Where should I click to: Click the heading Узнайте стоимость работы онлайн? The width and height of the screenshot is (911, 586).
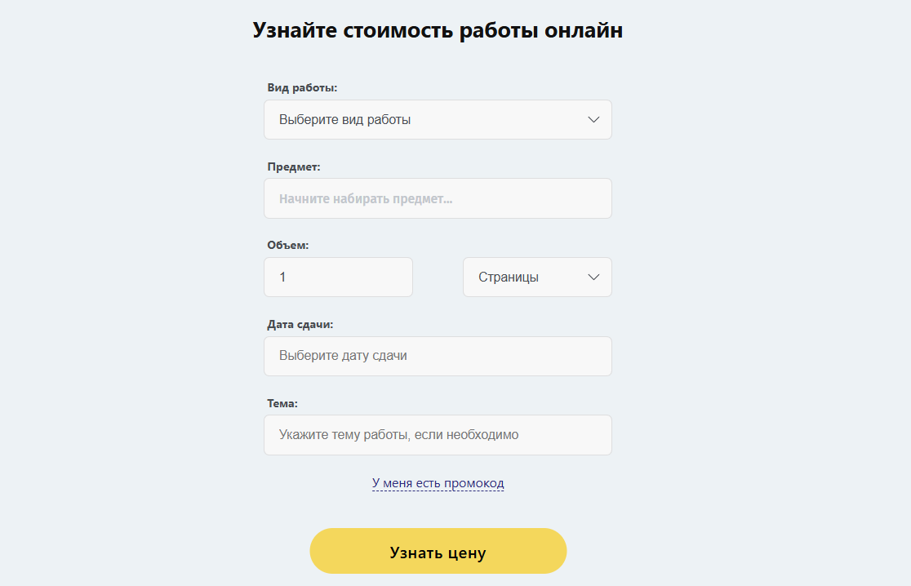pyautogui.click(x=438, y=30)
